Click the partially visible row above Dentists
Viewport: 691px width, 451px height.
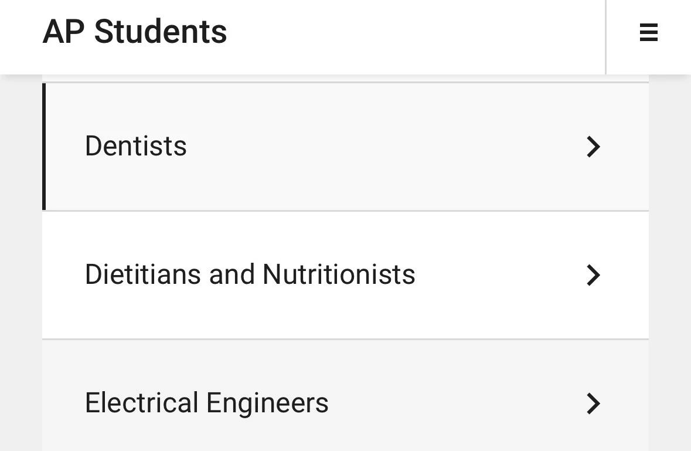click(x=345, y=78)
